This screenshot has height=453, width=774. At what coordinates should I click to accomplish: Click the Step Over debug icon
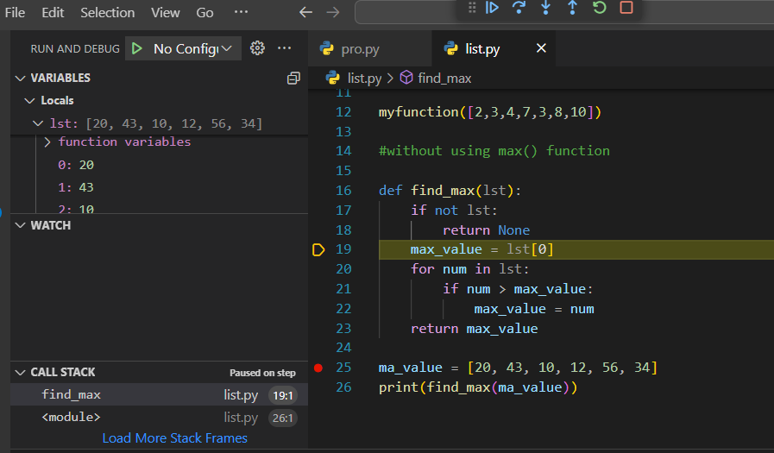point(519,8)
